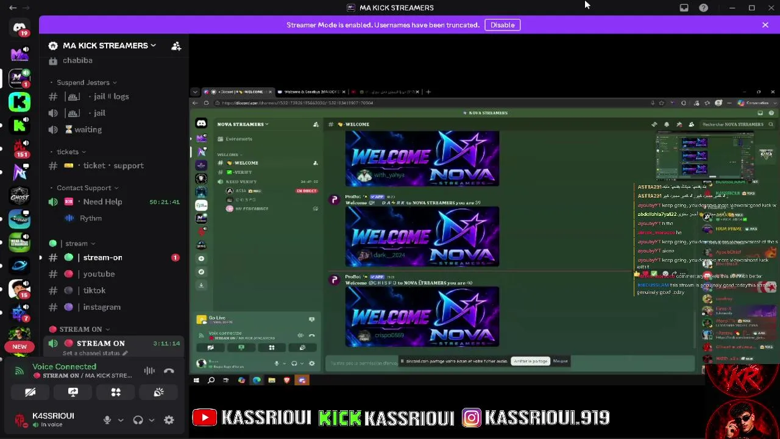Open K4SSRIOUI user profile avatar

point(21,419)
